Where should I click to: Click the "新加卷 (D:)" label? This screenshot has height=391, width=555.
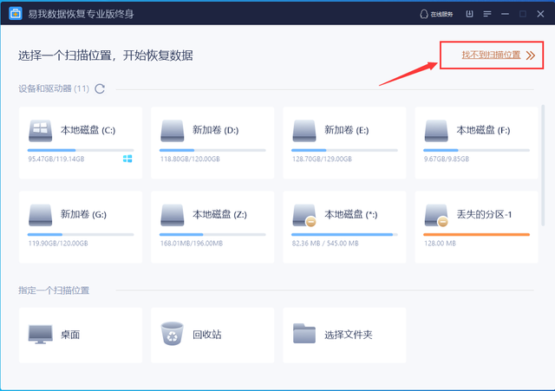216,130
